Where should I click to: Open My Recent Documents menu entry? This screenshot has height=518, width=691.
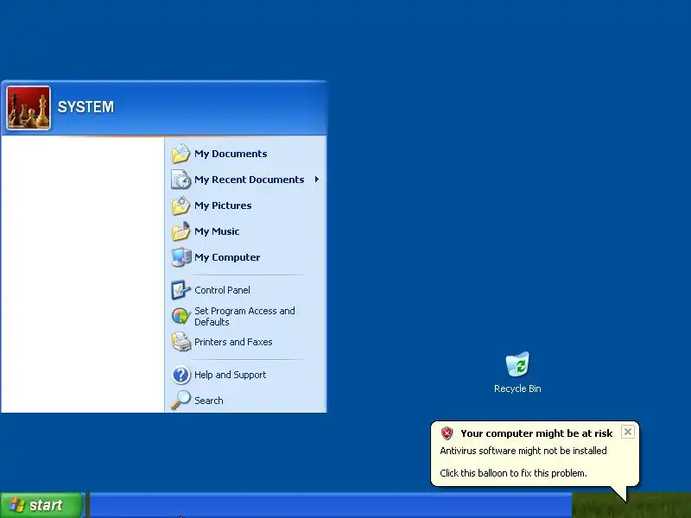pyautogui.click(x=249, y=180)
